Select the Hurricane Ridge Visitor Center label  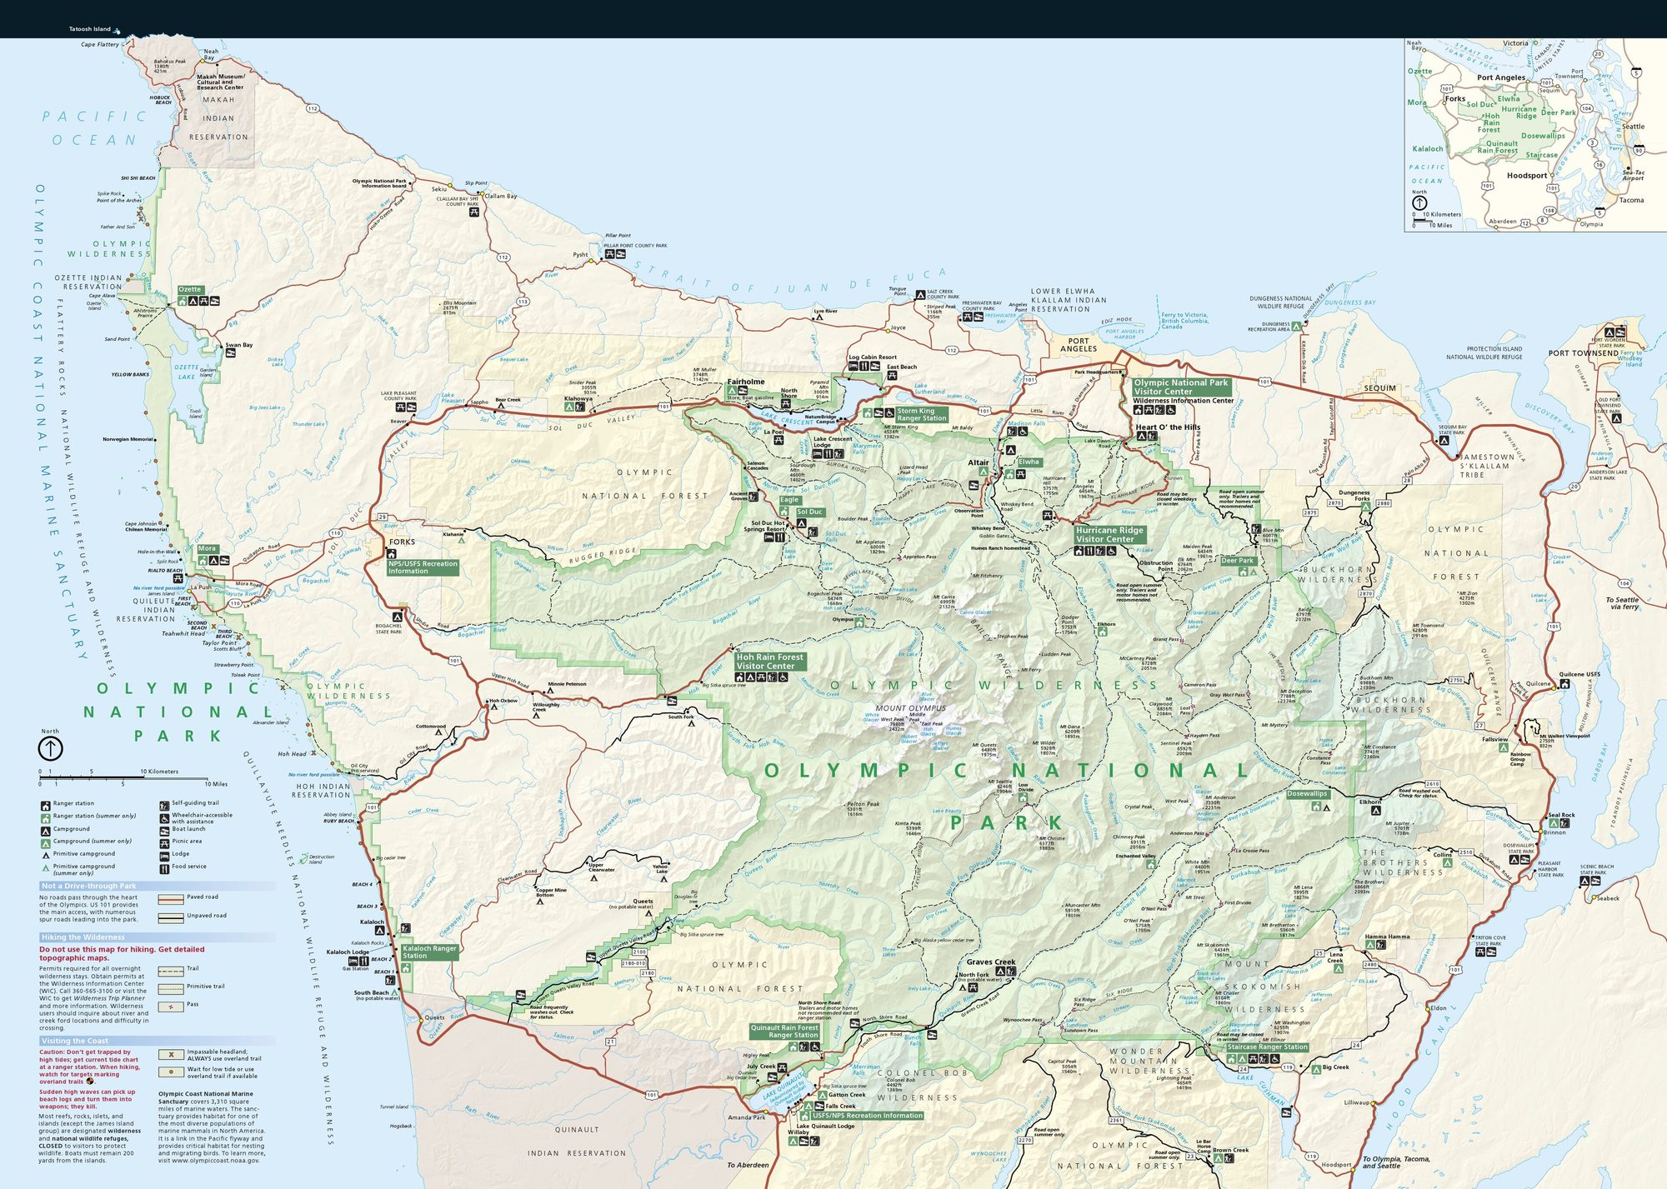1109,535
